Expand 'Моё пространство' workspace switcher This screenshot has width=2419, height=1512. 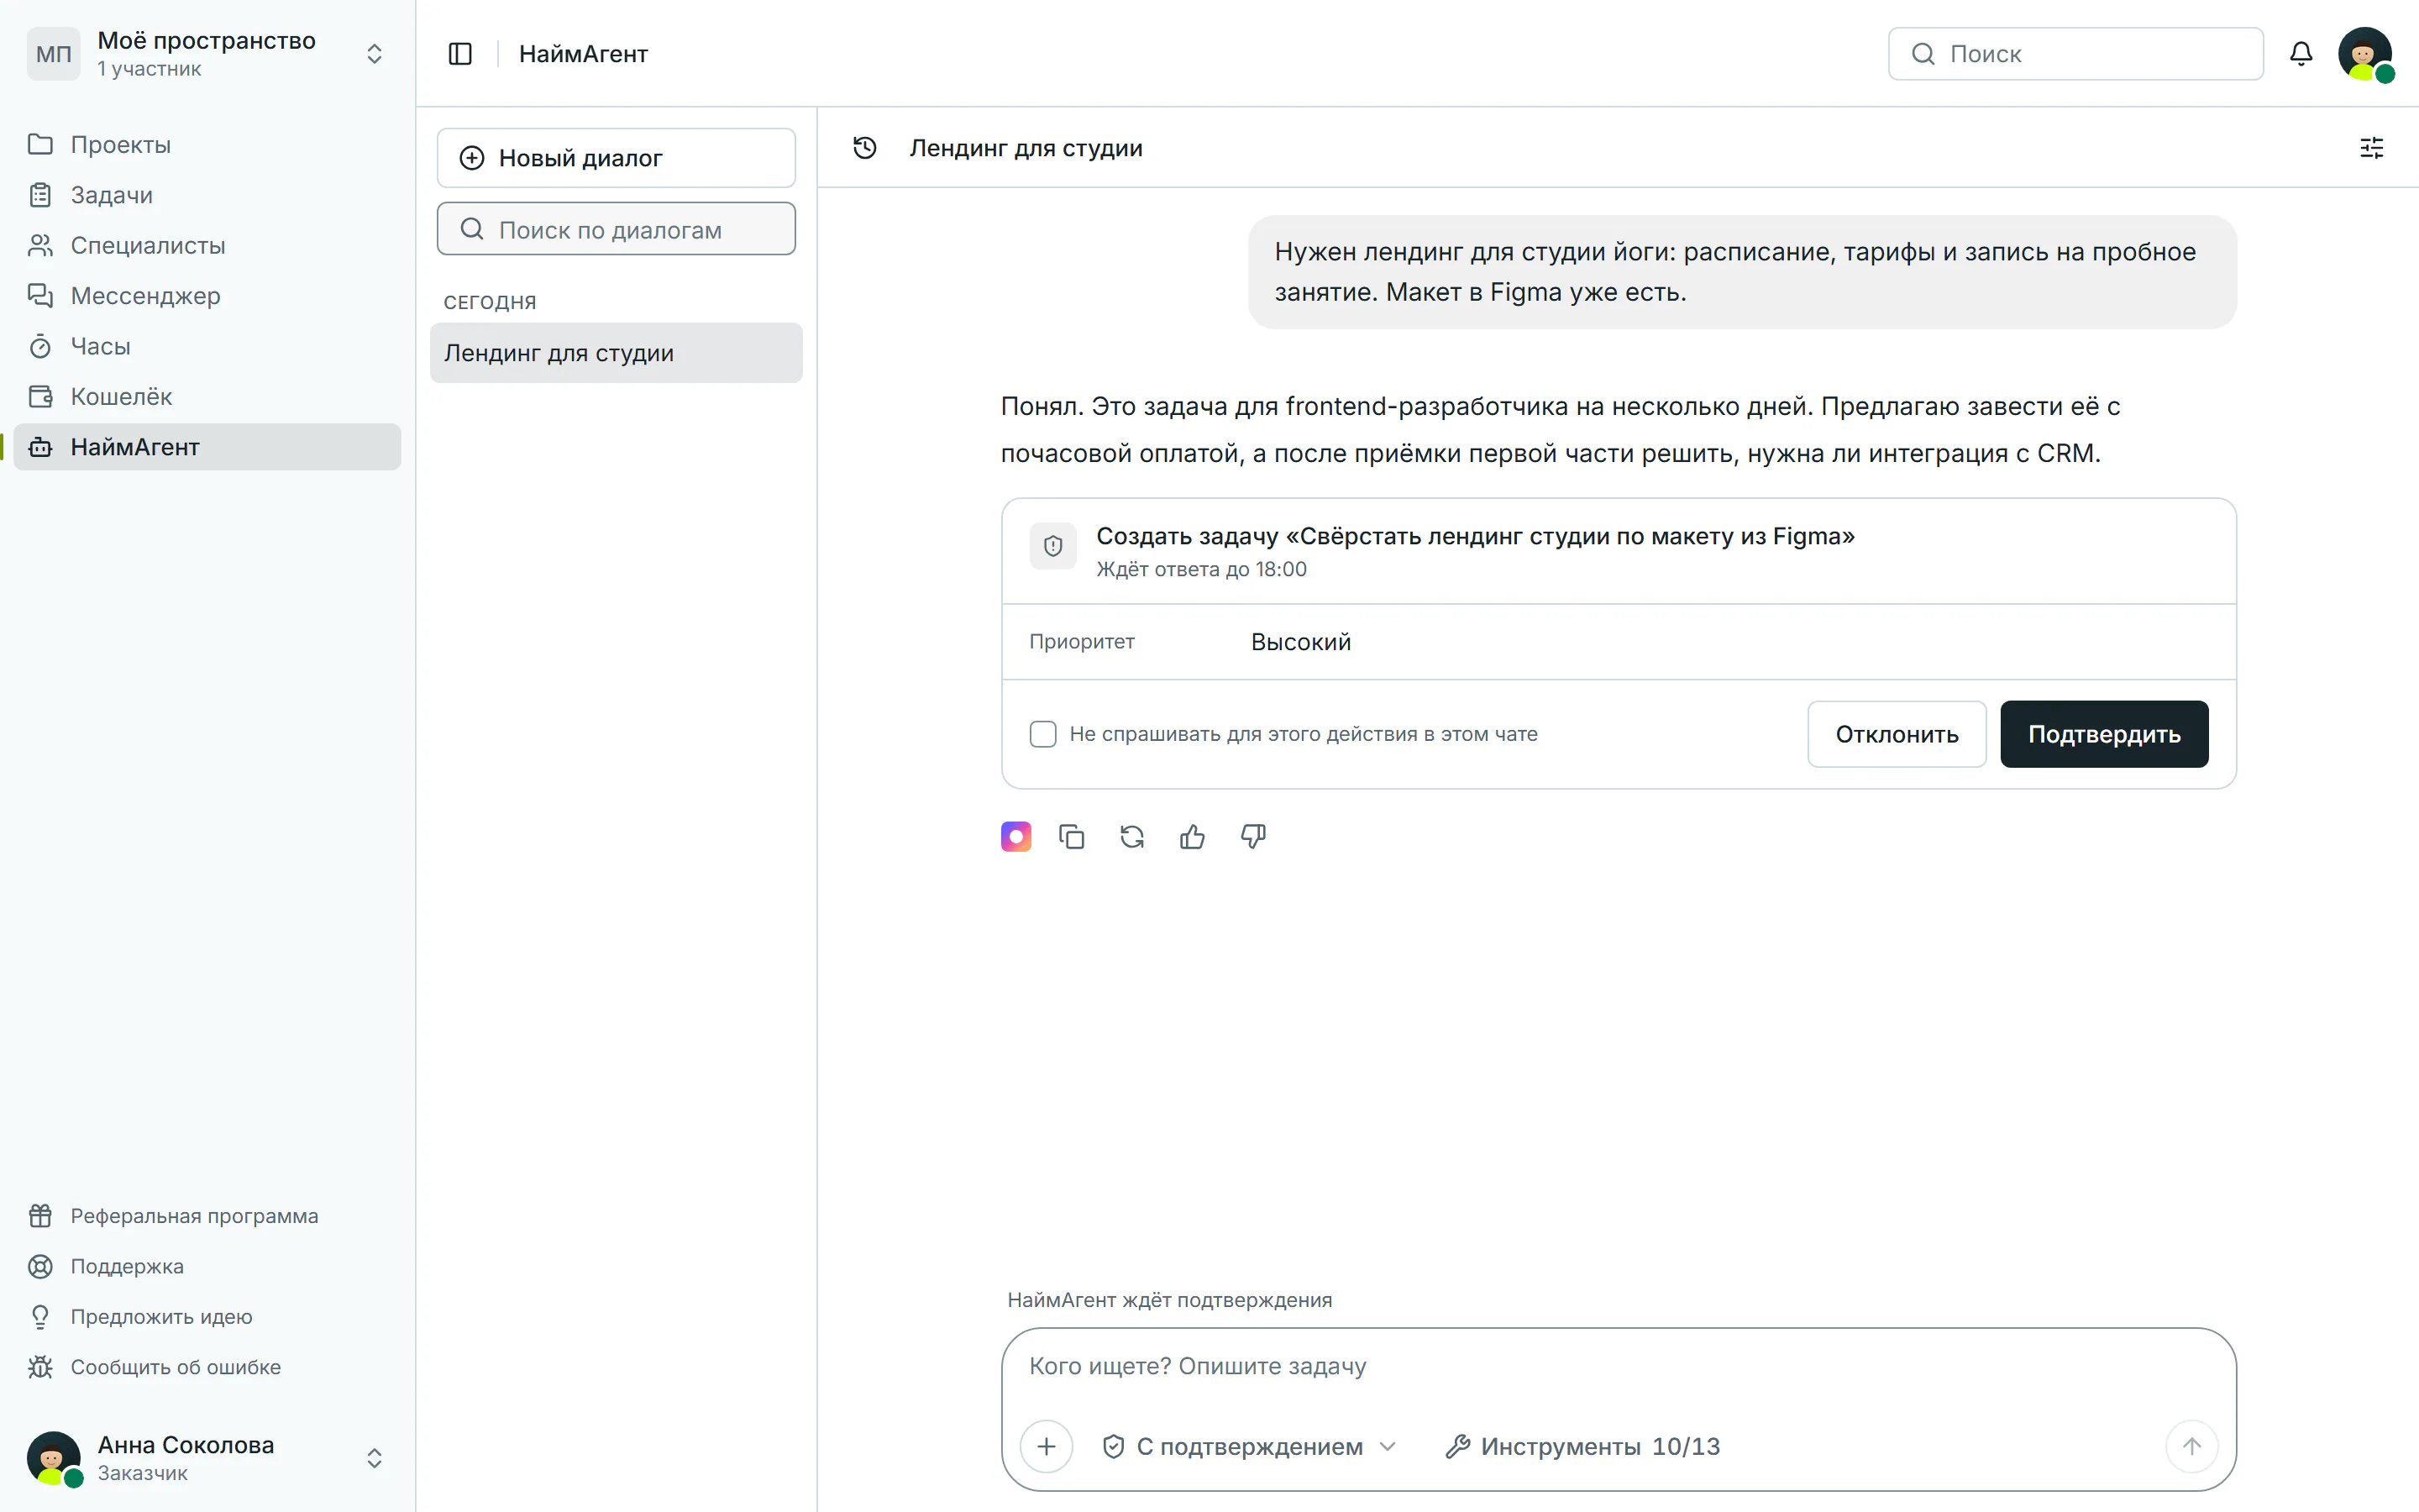pos(207,54)
